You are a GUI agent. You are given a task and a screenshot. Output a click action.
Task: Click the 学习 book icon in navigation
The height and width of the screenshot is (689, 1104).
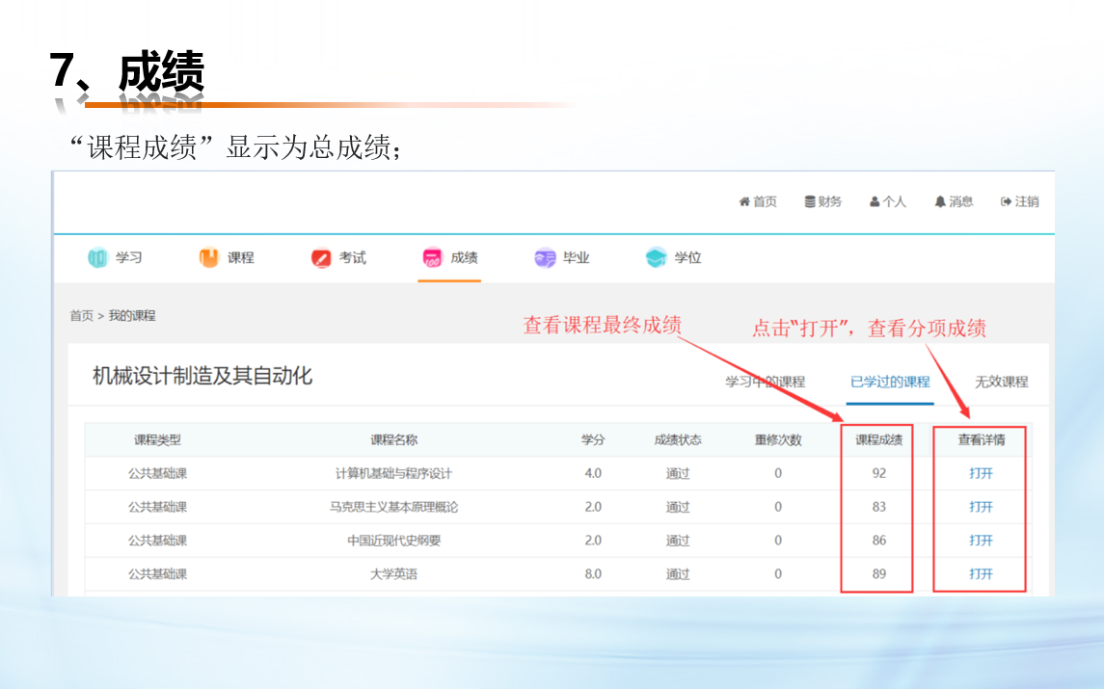[98, 258]
